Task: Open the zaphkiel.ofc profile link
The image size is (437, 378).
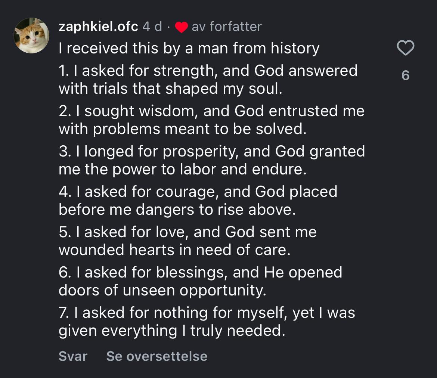Action: pos(99,27)
